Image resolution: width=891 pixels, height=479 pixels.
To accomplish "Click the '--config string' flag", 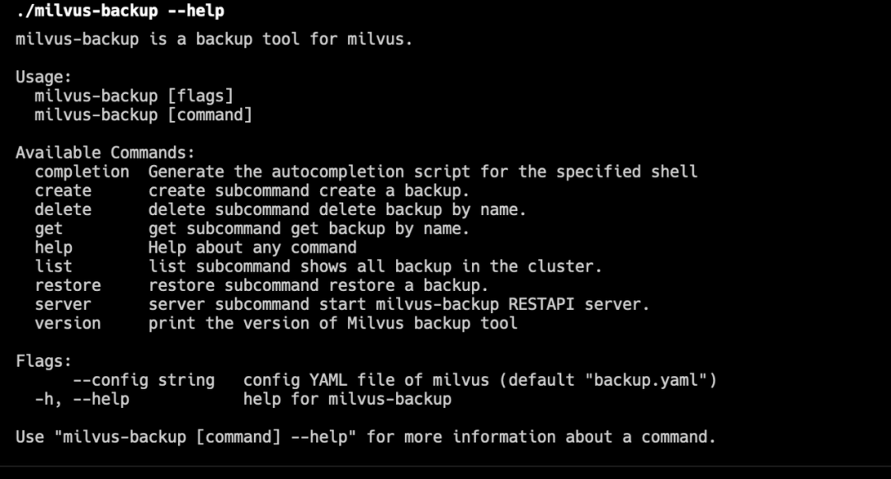I will 144,380.
